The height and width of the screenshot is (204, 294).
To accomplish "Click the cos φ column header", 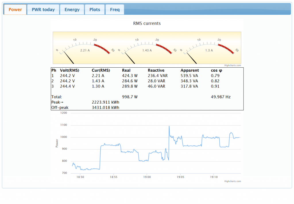I will point(216,70).
